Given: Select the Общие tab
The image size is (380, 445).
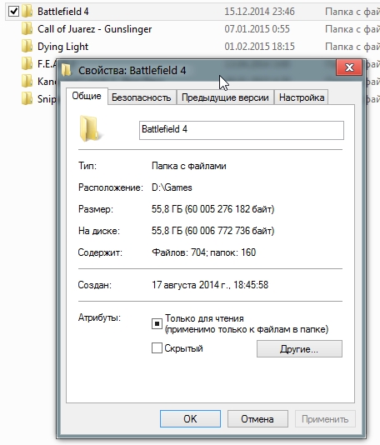Looking at the screenshot, I should pyautogui.click(x=87, y=96).
